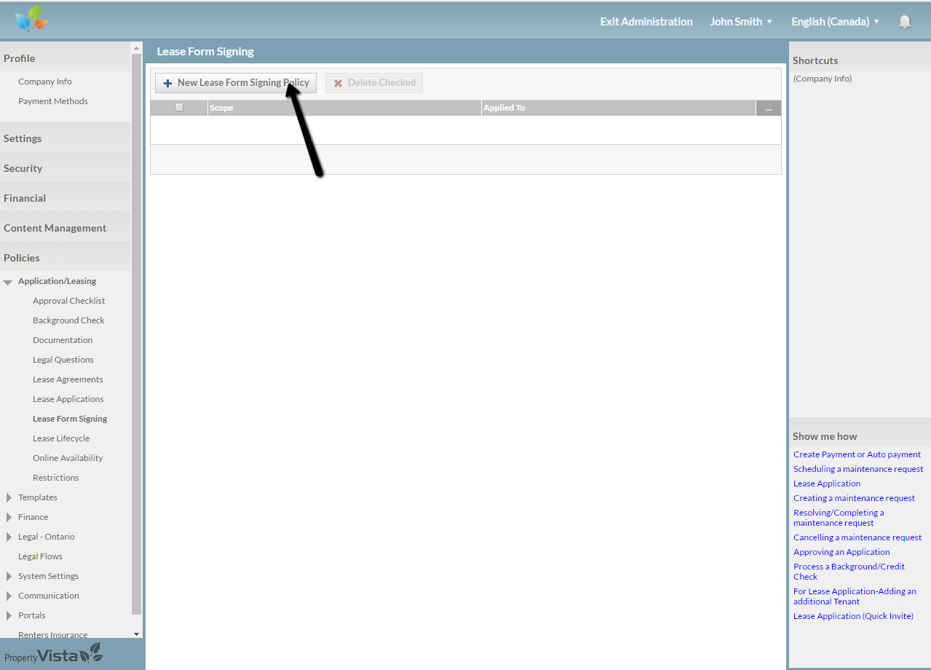This screenshot has height=670, width=931.
Task: Open the table column options ellipsis
Action: point(768,109)
